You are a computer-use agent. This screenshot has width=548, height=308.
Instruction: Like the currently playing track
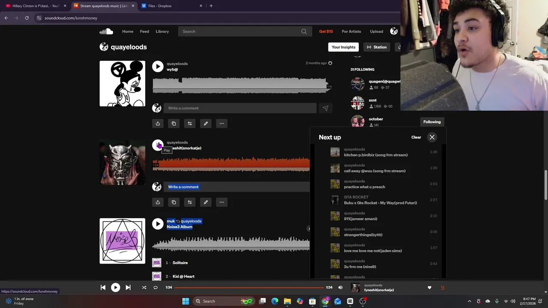(429, 287)
